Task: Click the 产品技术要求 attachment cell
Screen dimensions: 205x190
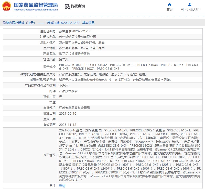Action: pos(68,91)
